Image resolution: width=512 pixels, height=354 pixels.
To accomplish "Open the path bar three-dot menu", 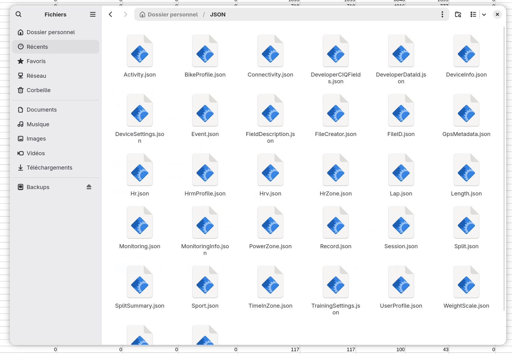I will point(442,14).
